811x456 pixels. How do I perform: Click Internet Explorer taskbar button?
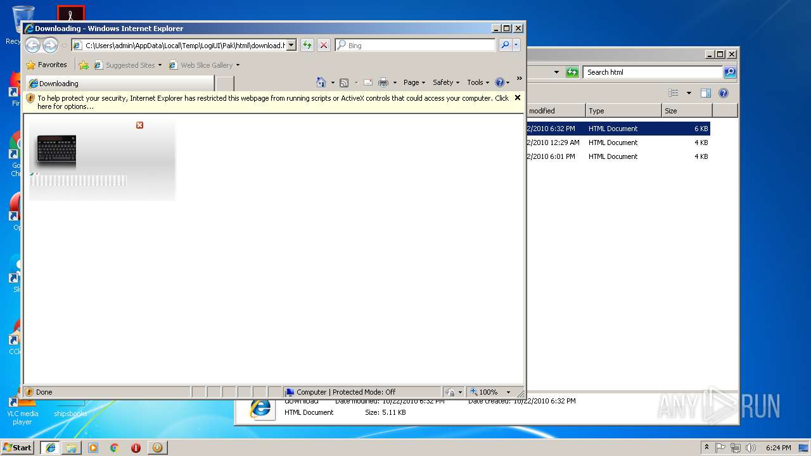pyautogui.click(x=50, y=447)
